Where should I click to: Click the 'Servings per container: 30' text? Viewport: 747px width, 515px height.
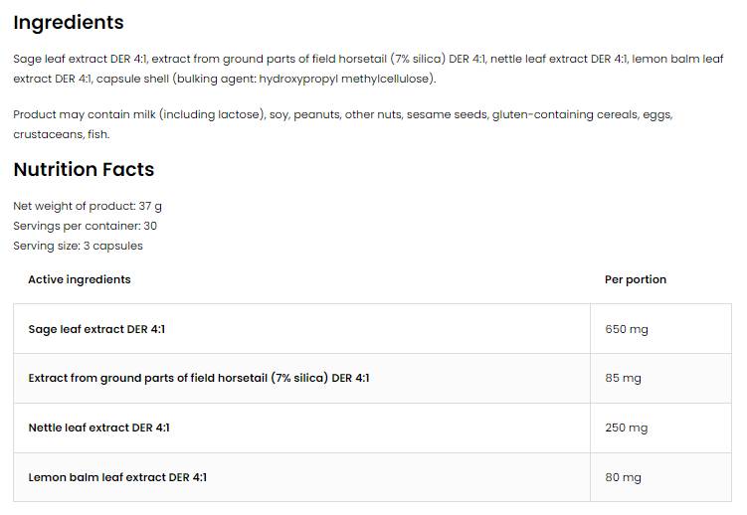point(86,226)
